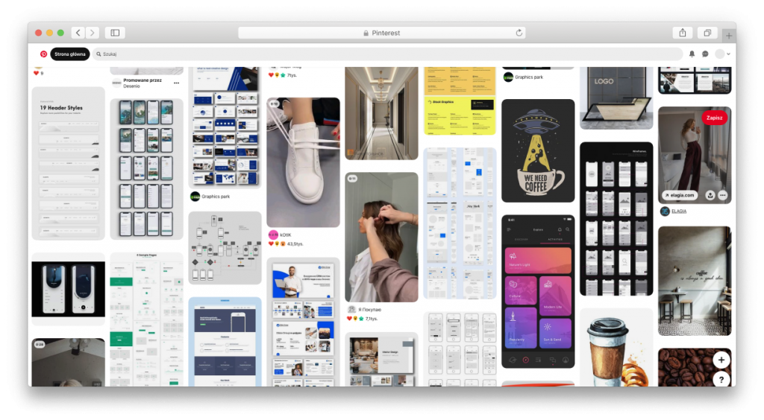Open the coffee beans pin
764x420 pixels.
point(695,368)
